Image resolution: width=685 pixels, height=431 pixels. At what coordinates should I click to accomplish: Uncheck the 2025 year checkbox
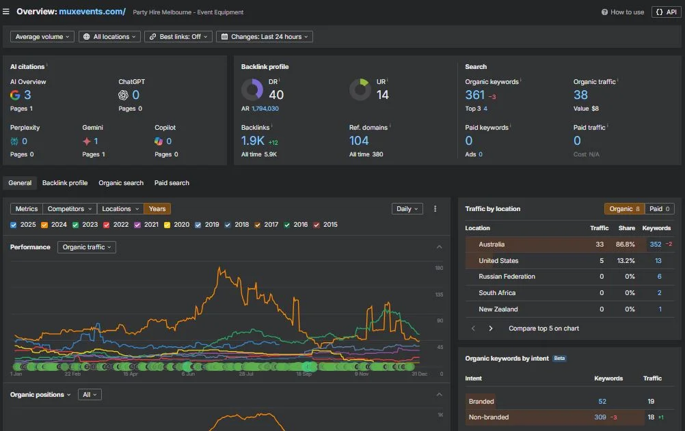point(14,225)
